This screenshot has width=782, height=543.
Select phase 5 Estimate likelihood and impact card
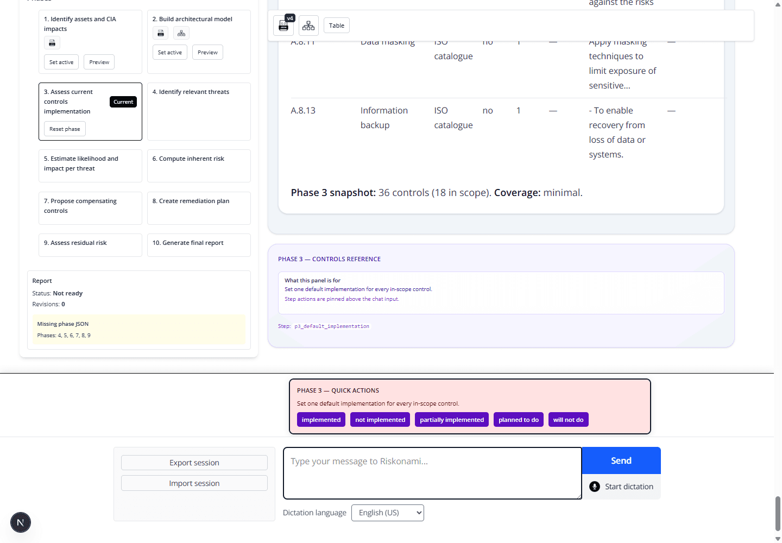(90, 166)
